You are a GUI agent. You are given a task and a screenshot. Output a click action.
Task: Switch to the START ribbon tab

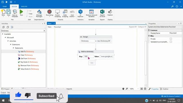tap(5, 7)
